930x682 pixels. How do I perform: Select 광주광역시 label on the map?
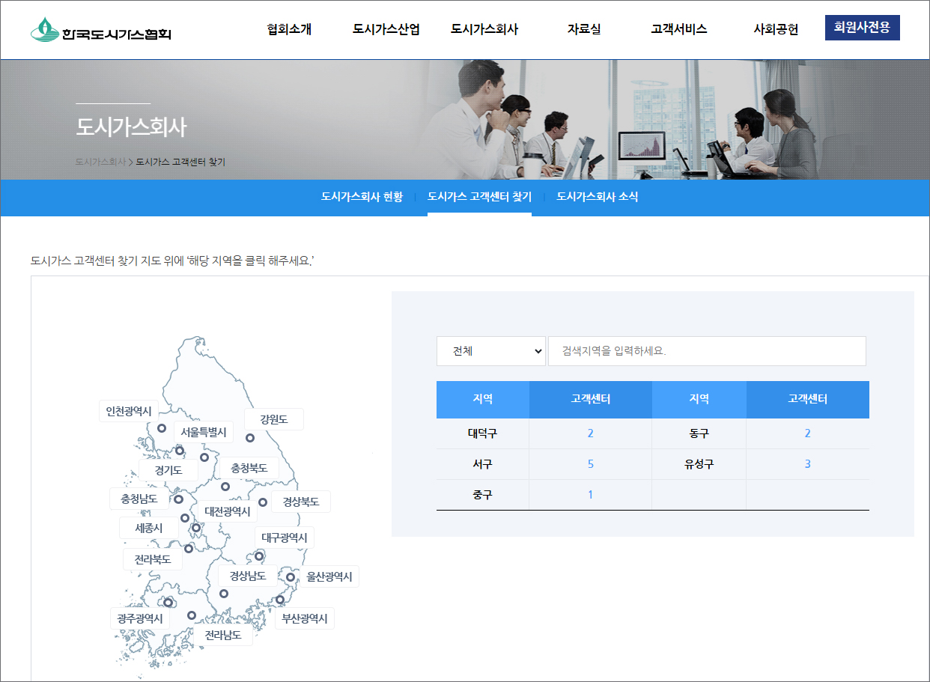[140, 618]
